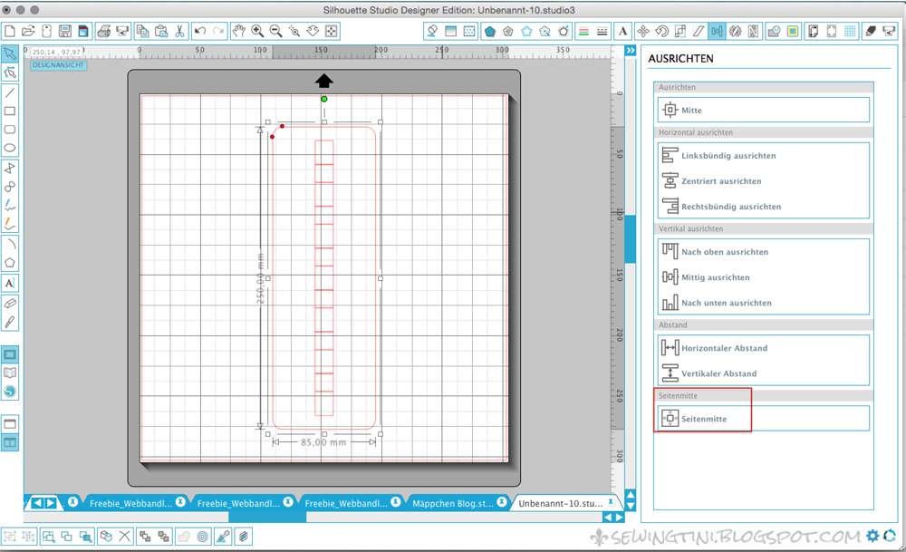Click Vertikaler Abstand
This screenshot has width=906, height=552.
763,373
